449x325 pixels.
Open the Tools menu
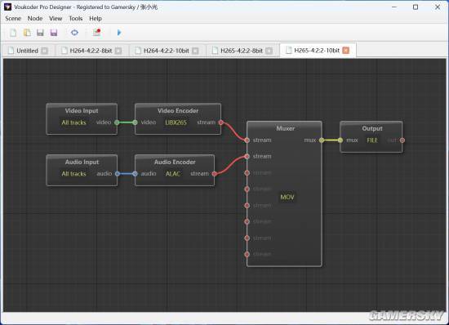[76, 18]
